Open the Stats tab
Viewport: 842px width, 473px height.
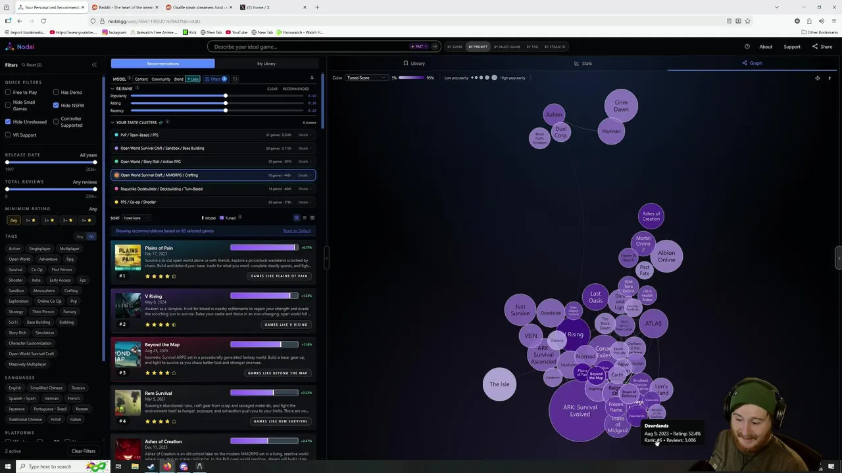583,64
